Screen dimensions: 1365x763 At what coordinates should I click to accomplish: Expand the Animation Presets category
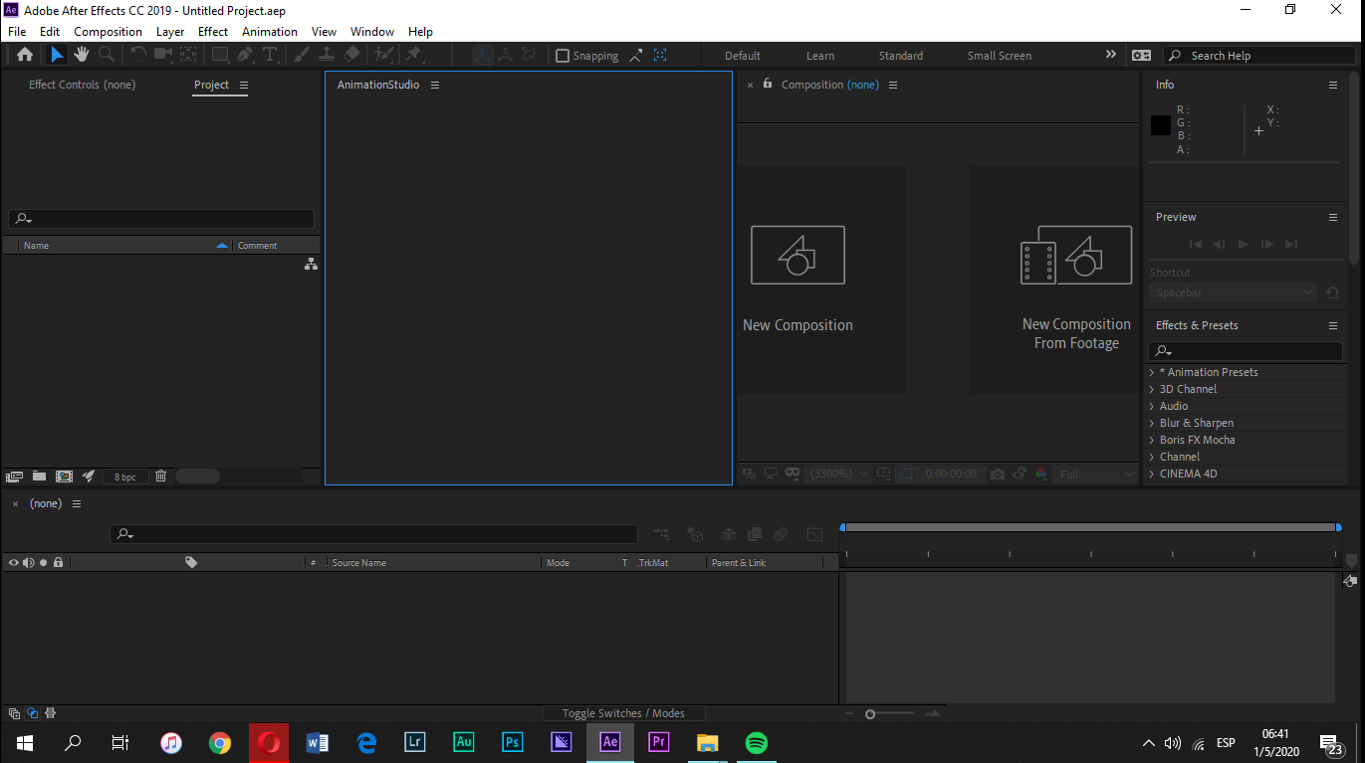coord(1152,372)
